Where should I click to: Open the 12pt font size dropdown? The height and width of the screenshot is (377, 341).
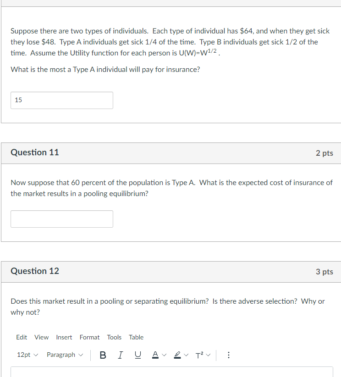click(27, 355)
